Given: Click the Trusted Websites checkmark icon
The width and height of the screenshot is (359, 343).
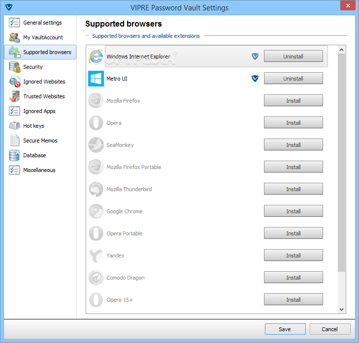Looking at the screenshot, I should click(x=14, y=96).
